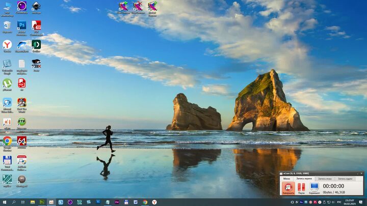Select the Start Denwer desktop shortcut
Viewport: 367px width, 206px height.
(x=123, y=8)
